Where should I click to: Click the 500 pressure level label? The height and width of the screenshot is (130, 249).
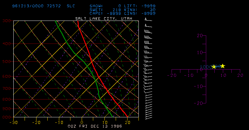coord(6,61)
